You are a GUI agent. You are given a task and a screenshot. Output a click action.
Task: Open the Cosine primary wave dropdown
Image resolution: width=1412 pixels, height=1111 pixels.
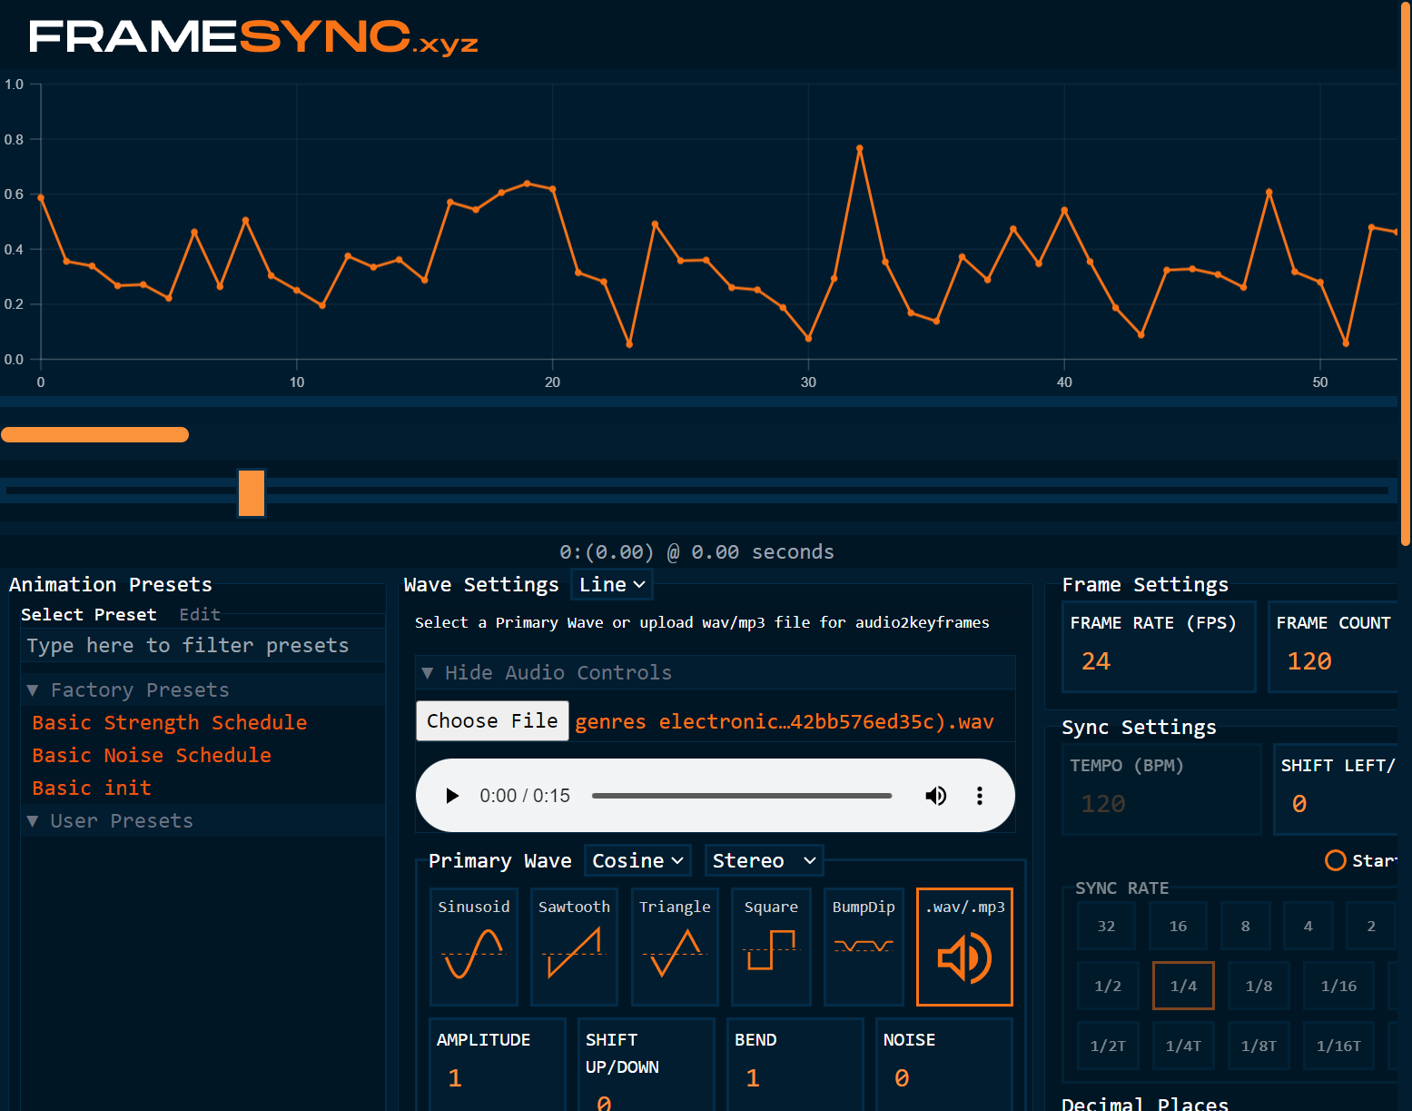tap(637, 860)
